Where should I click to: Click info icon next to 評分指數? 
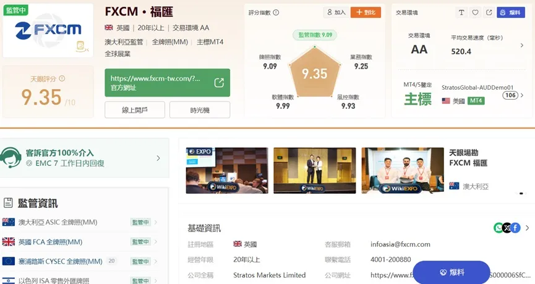[276, 12]
